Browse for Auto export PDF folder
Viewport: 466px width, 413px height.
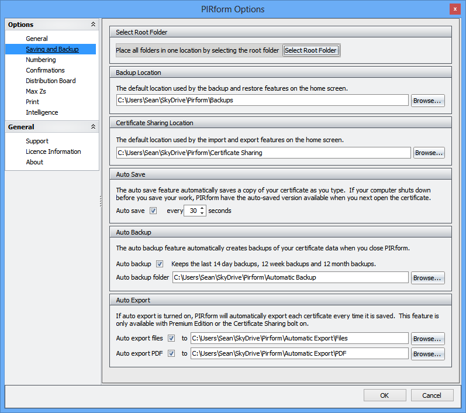click(427, 354)
